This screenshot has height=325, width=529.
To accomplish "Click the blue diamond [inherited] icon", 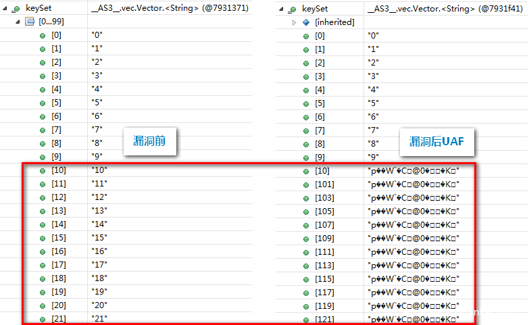I will (x=306, y=22).
